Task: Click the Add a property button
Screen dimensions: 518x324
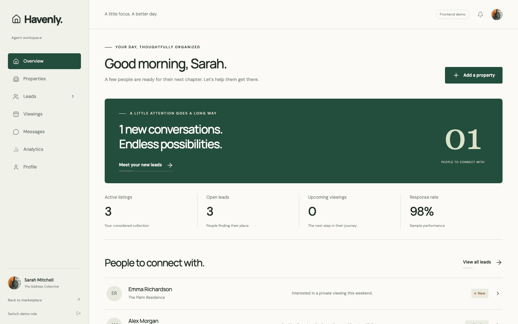Action: click(473, 75)
